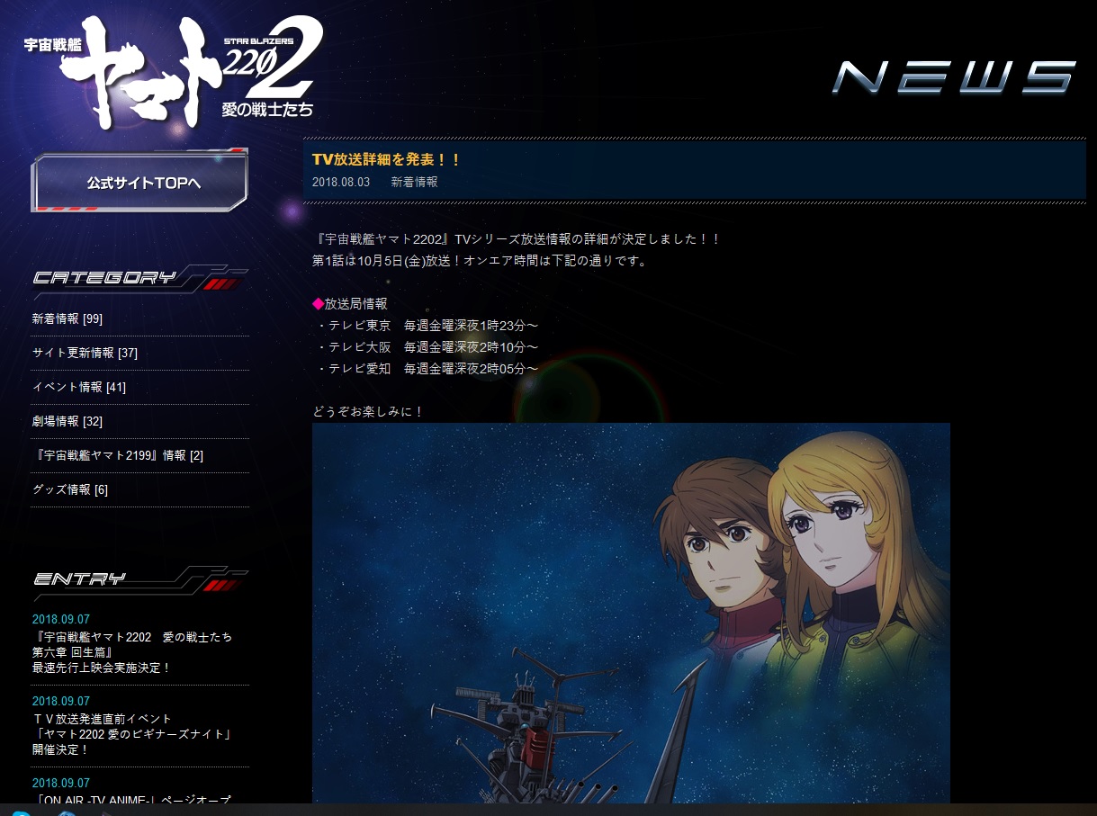Open 劇場情報 [32] category
The image size is (1097, 816).
click(x=67, y=421)
